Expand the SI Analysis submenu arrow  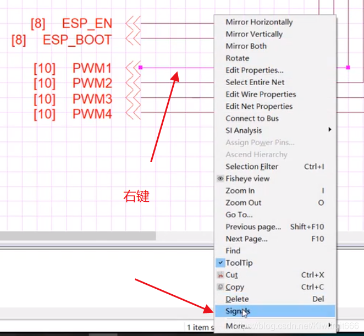click(x=330, y=130)
